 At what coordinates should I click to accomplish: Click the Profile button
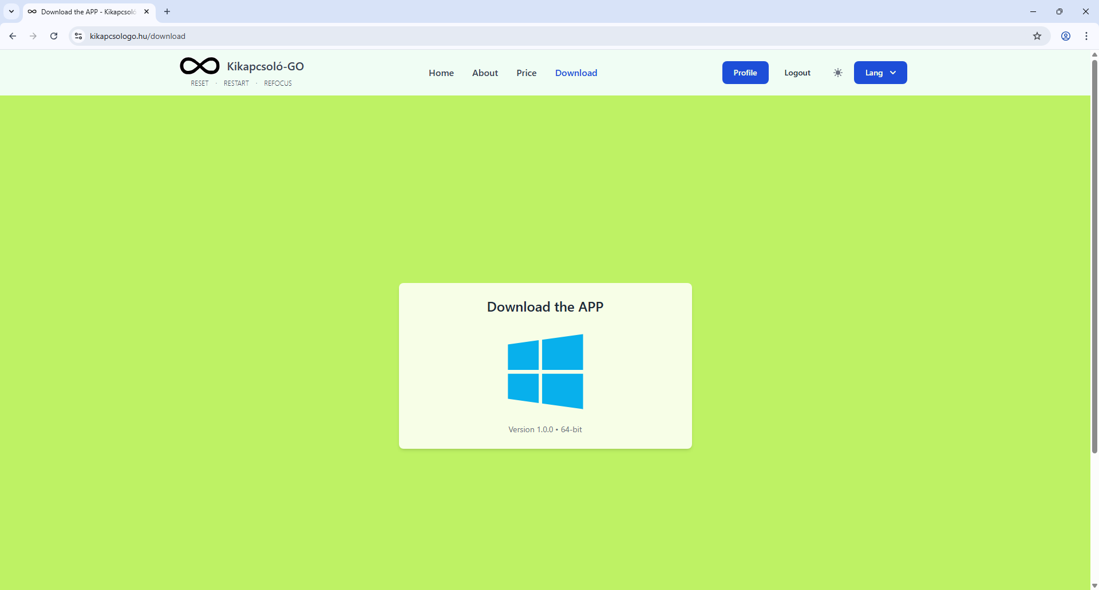click(745, 73)
